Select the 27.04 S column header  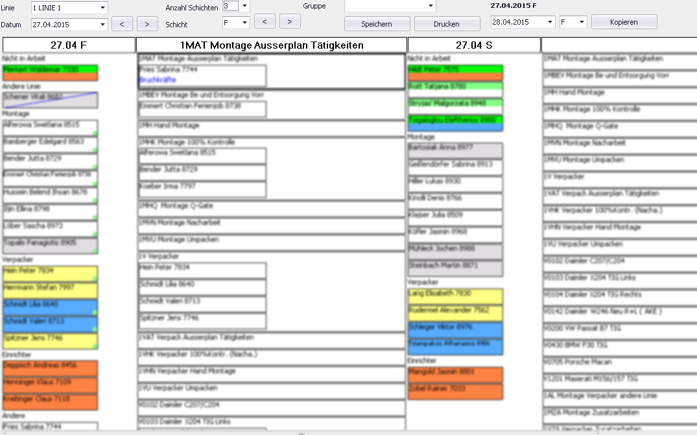[474, 45]
